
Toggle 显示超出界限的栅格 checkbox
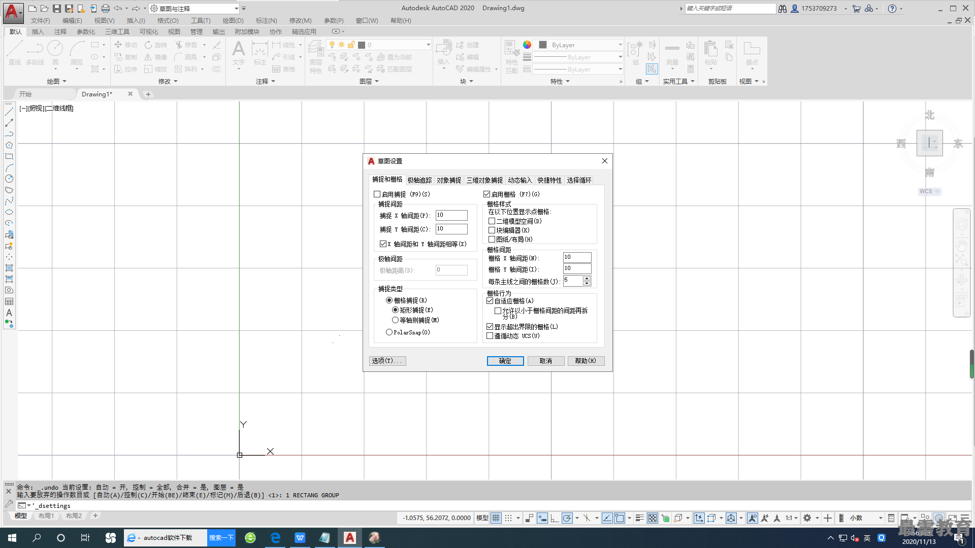click(x=490, y=327)
